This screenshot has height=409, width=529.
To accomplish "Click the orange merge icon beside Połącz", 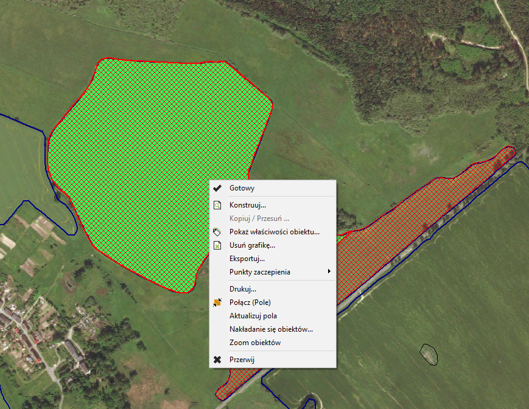I will pos(217,302).
